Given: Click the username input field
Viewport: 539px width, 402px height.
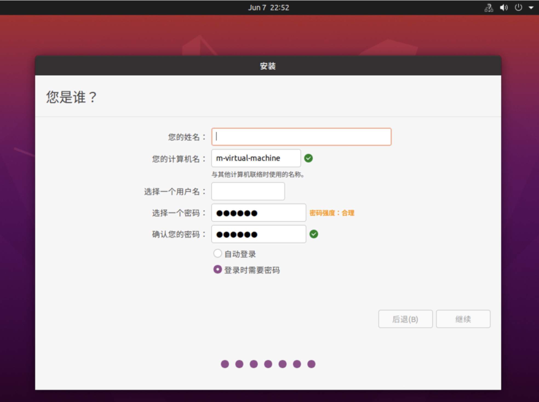Looking at the screenshot, I should coord(248,191).
